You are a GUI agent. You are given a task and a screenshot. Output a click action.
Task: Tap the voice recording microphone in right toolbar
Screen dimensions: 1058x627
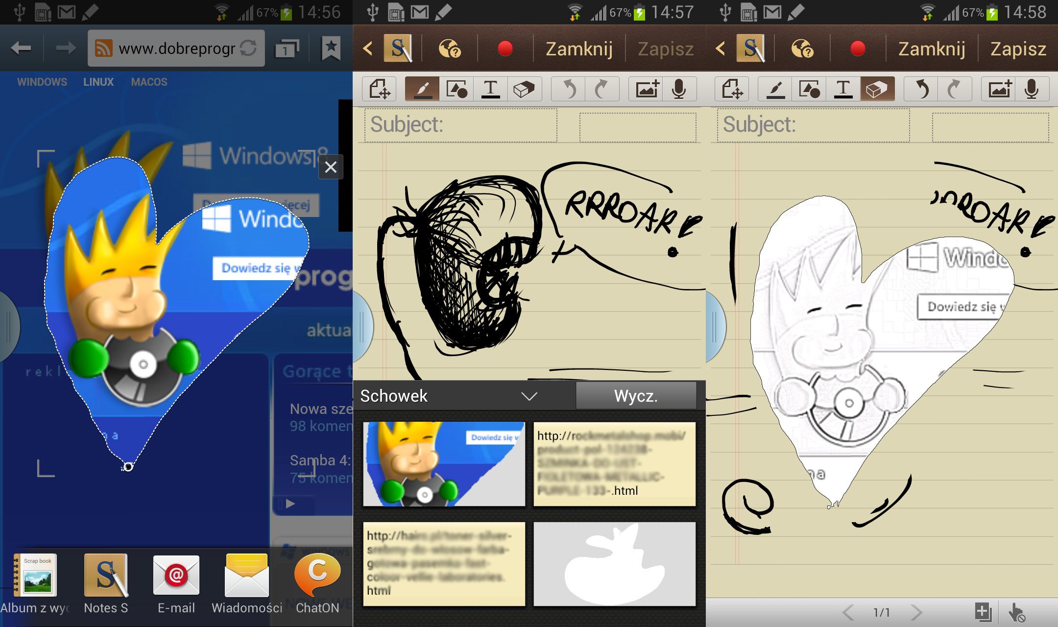coord(1031,89)
